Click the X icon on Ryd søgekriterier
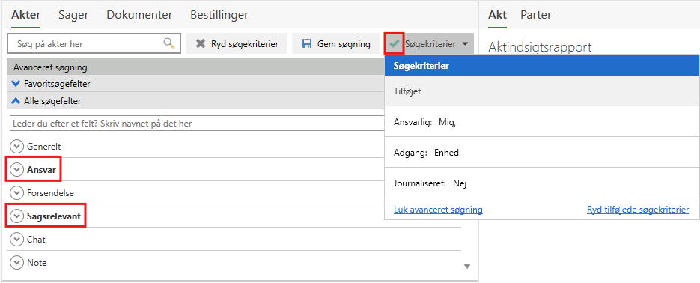The height and width of the screenshot is (283, 700). (x=201, y=43)
